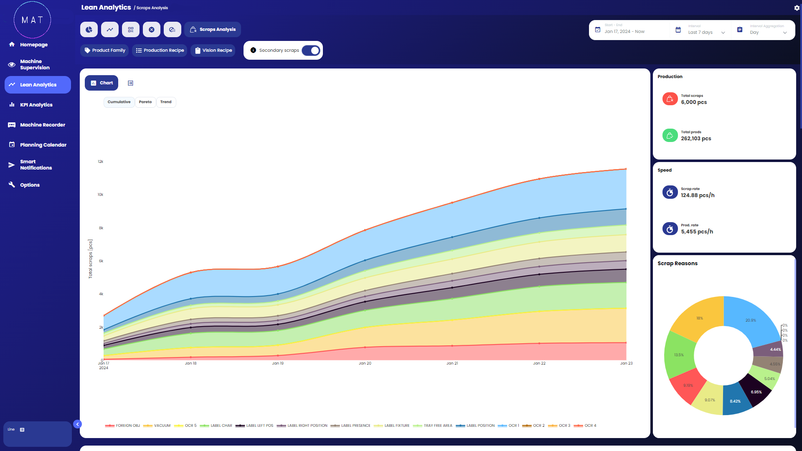Switch to table view icon beside Chart
The image size is (802, 451).
(x=130, y=83)
